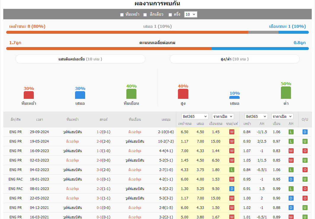The height and width of the screenshot is (219, 315).
Task: Enable the ลีกเดียว checkbox
Action: (145, 15)
